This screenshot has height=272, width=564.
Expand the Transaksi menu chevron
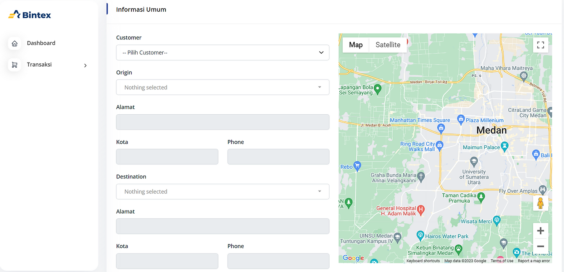85,65
